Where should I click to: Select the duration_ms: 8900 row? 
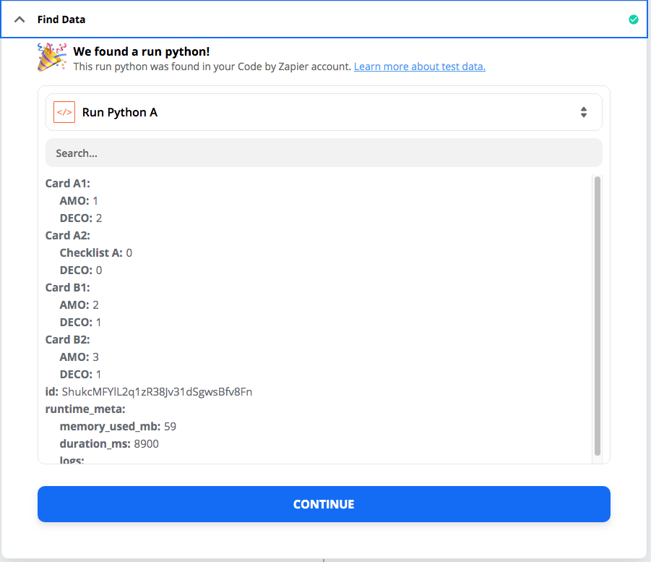click(x=109, y=444)
